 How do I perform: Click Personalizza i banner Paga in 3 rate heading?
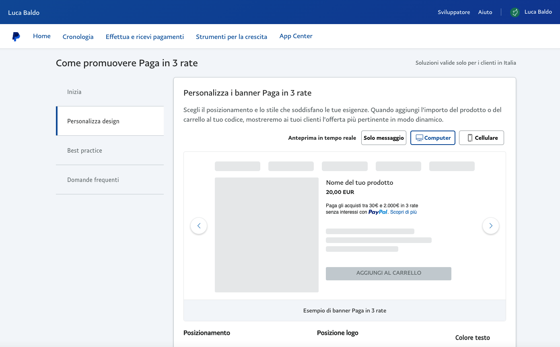[x=247, y=93]
